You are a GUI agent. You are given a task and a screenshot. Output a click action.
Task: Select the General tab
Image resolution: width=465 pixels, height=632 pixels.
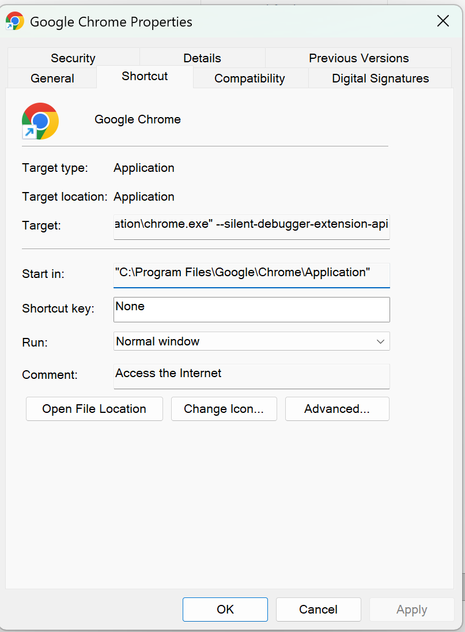tap(52, 78)
